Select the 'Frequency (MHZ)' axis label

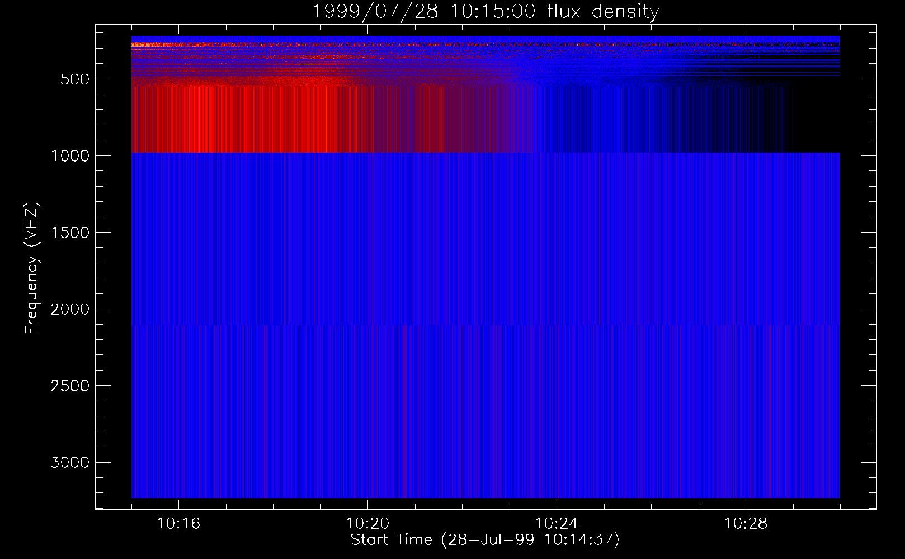tap(32, 268)
